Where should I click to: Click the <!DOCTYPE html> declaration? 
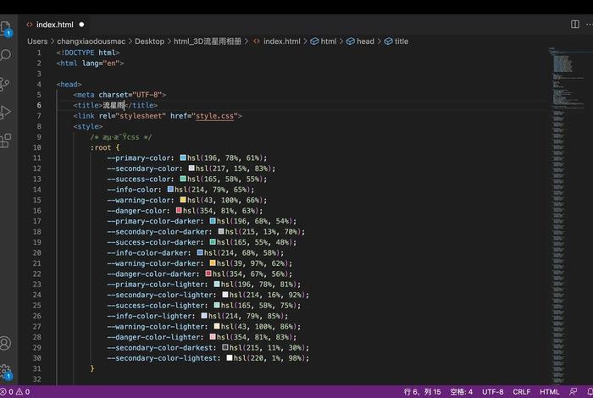coord(88,53)
